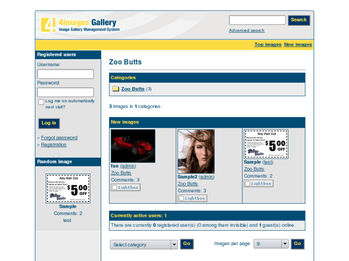Open the admin user link beside fun

[128, 166]
